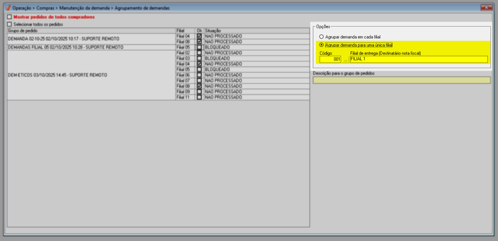This screenshot has width=498, height=241.
Task: Select the Ok checkbox for Filial 07
Action: [199, 81]
